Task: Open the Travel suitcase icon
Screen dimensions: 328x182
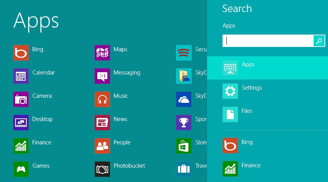Action: tap(184, 169)
